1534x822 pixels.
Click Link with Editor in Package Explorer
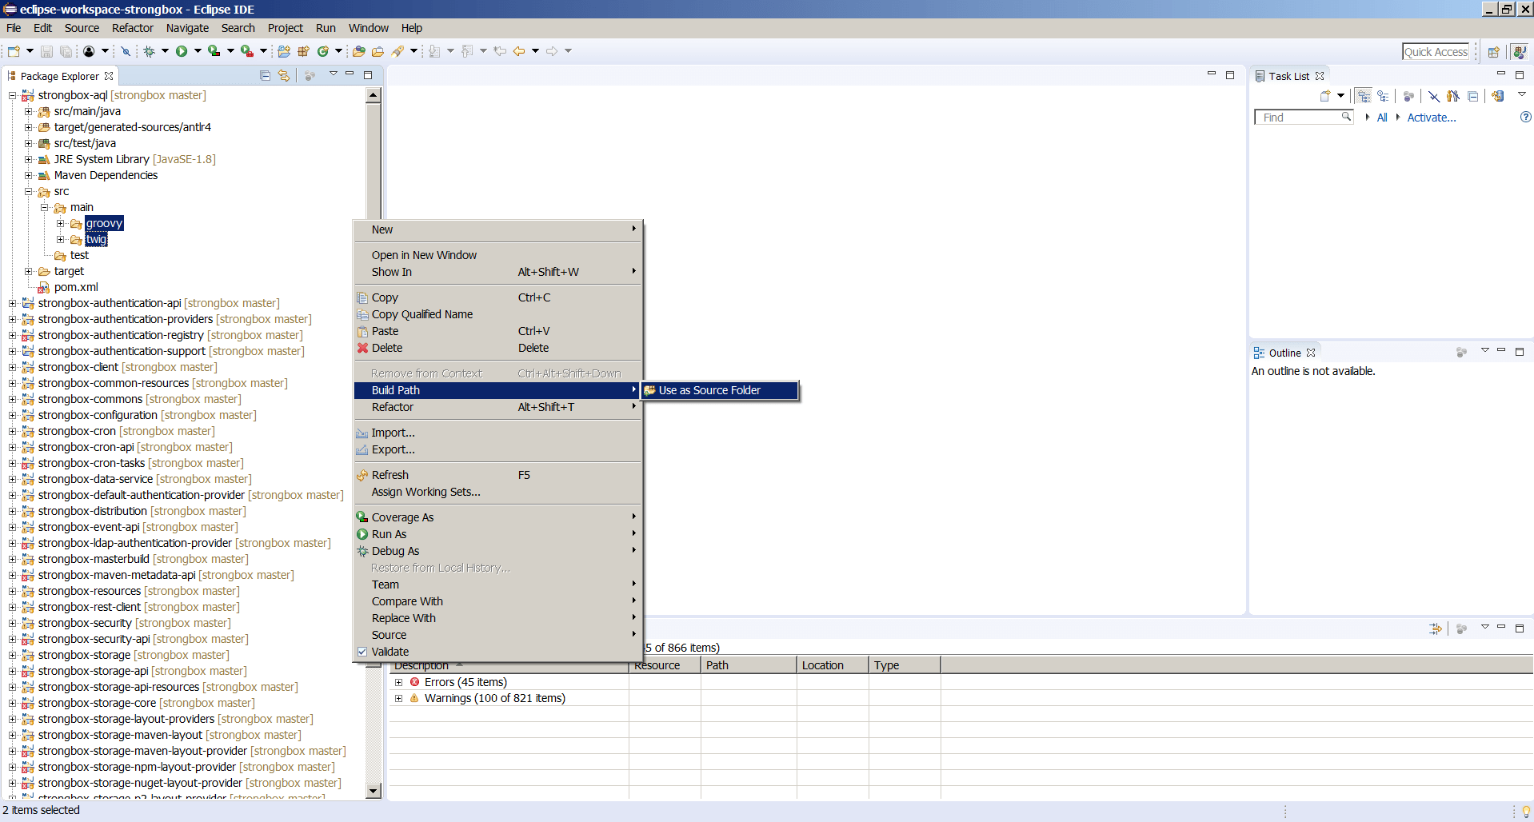[x=284, y=75]
